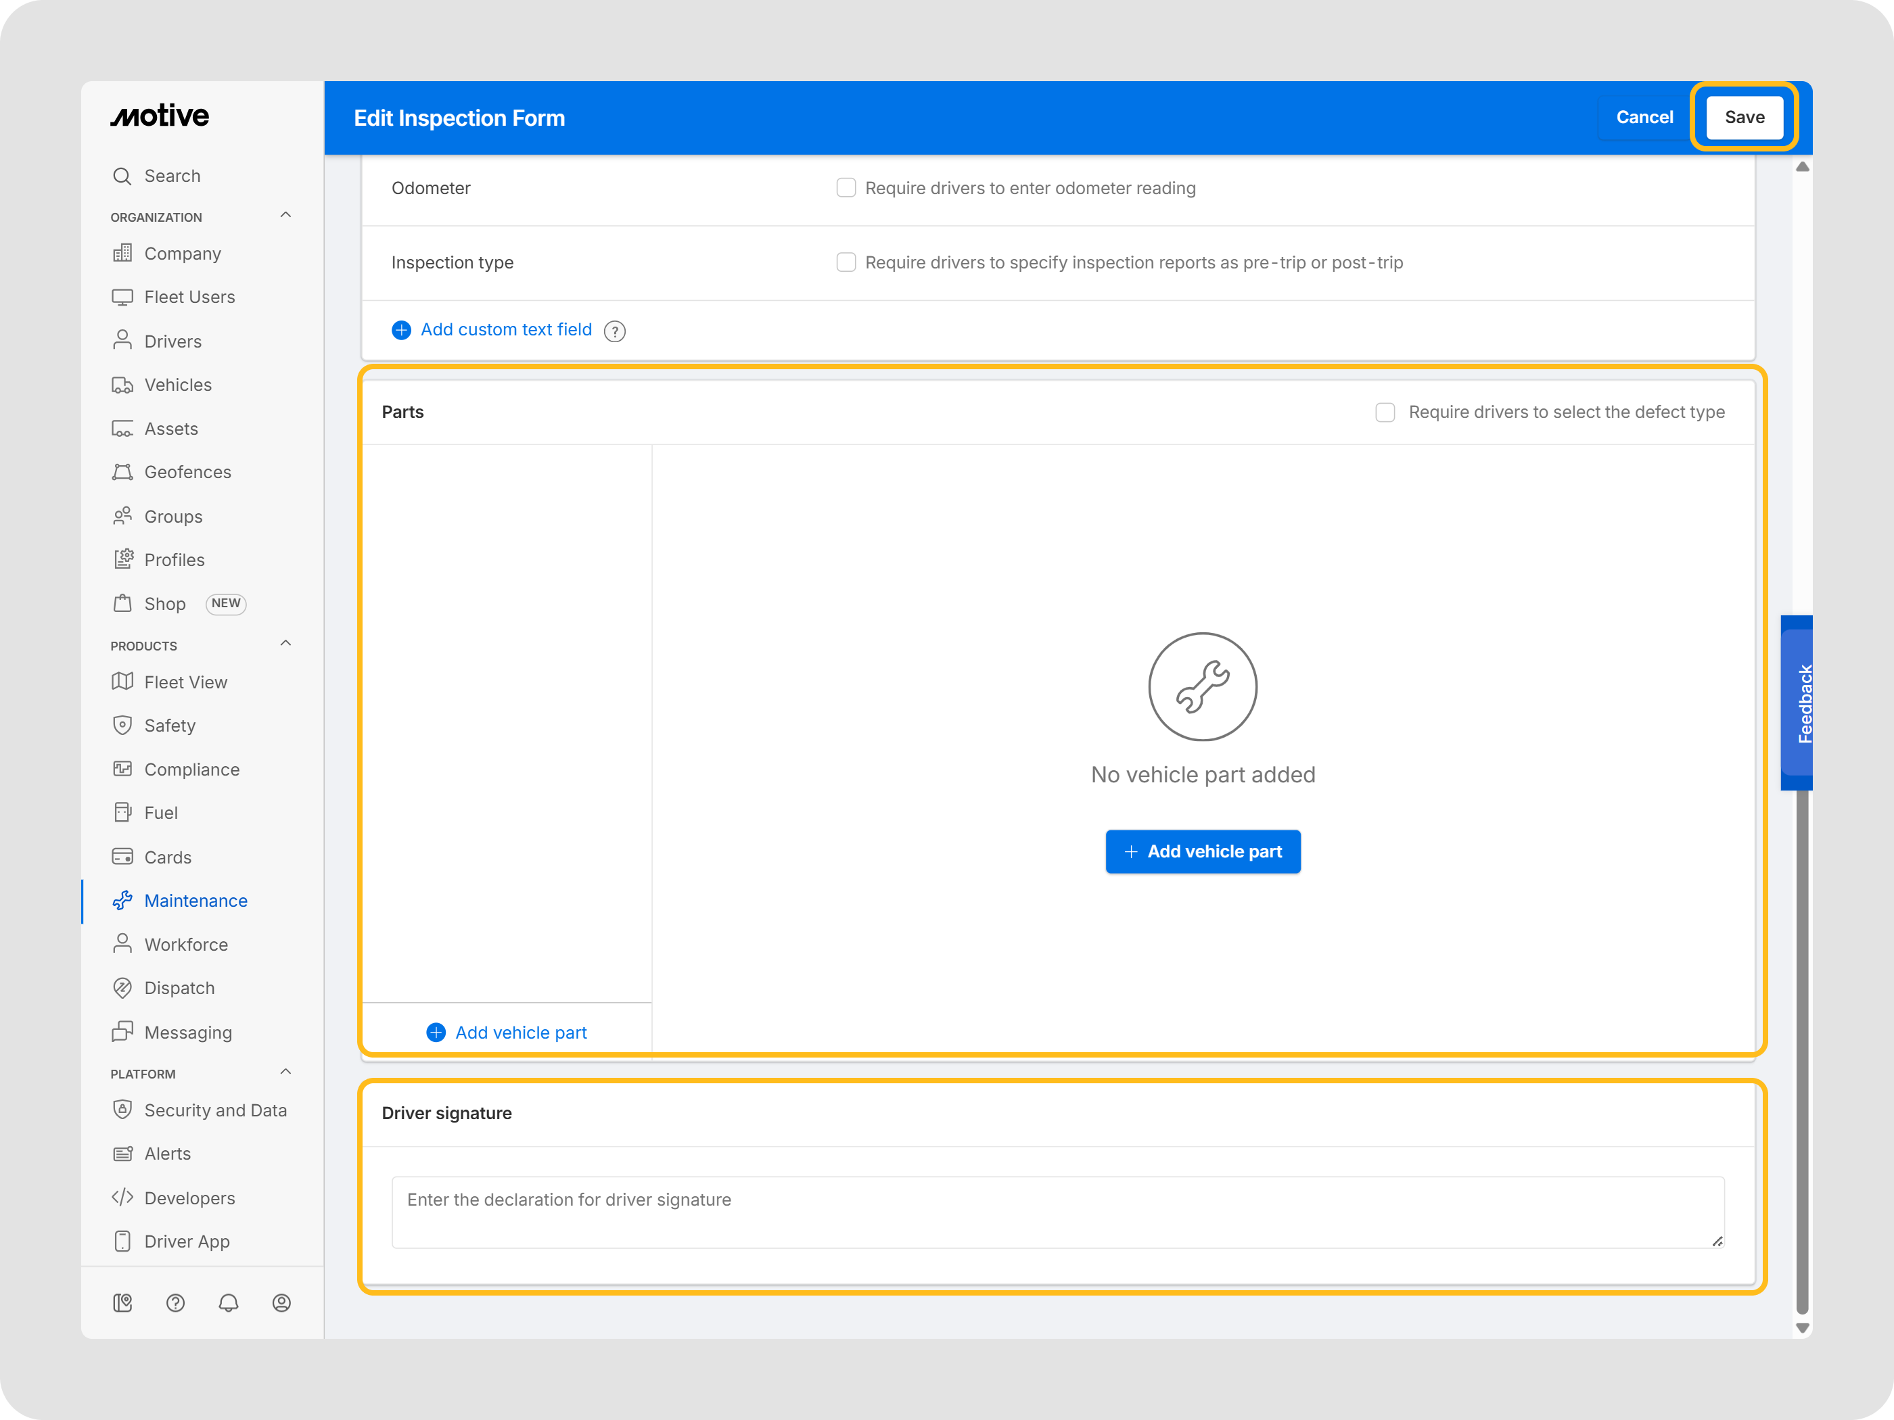This screenshot has height=1420, width=1894.
Task: Click the driver signature declaration text area
Action: point(1057,1212)
